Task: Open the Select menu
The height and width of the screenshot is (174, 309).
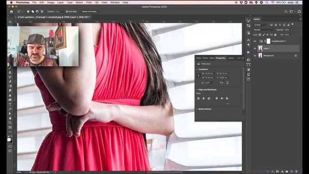Action: 79,2
